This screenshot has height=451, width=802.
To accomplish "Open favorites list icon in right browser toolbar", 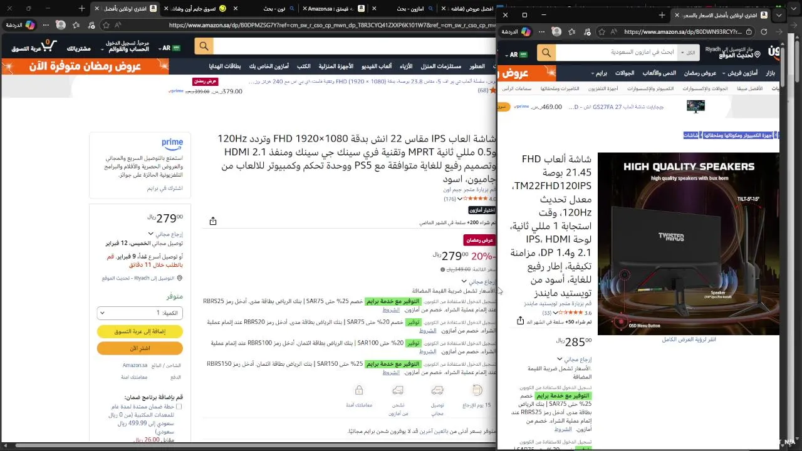I will pos(571,31).
